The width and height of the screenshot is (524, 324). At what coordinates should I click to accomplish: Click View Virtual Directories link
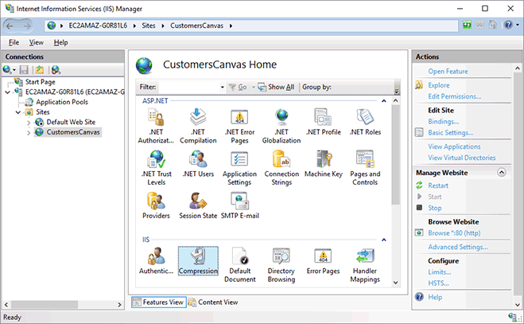pos(462,158)
